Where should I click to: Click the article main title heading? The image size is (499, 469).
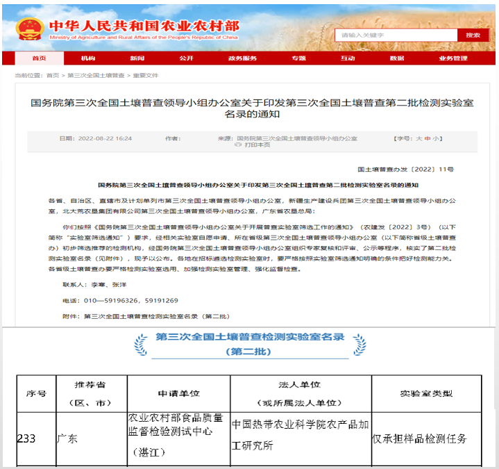point(252,108)
